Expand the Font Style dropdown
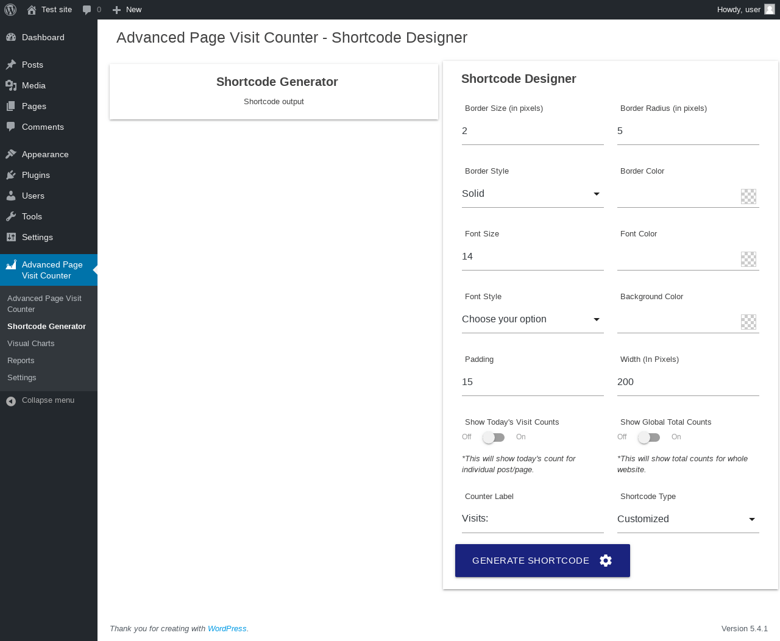The image size is (780, 641). coord(532,319)
